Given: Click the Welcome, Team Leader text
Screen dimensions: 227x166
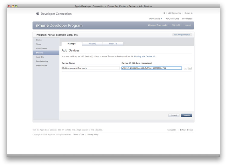Looking at the screenshot, I should tap(158, 25).
